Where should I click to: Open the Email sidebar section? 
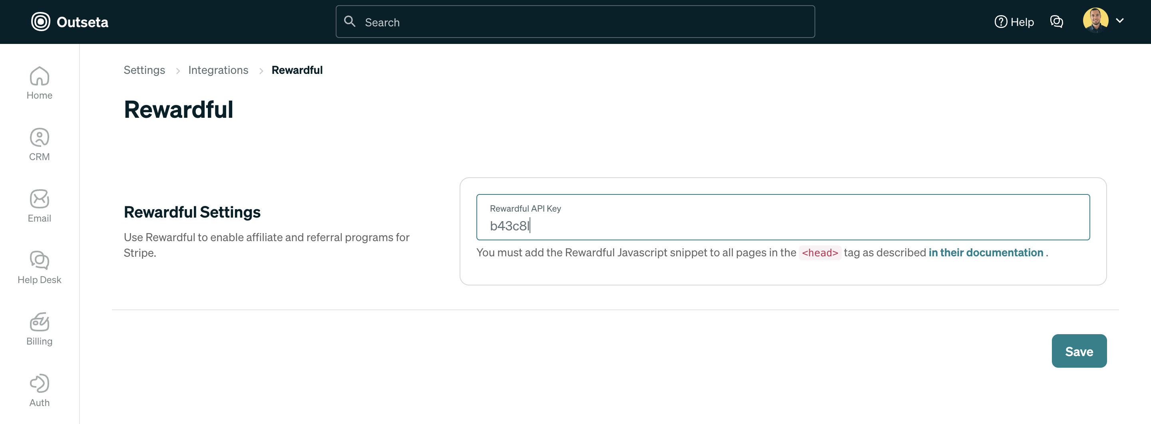click(39, 206)
